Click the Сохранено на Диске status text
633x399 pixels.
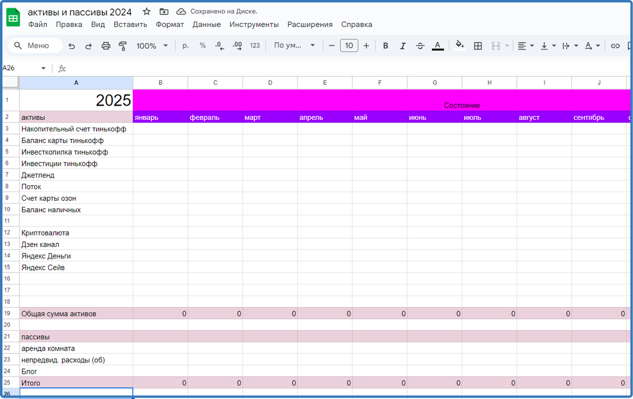[224, 12]
